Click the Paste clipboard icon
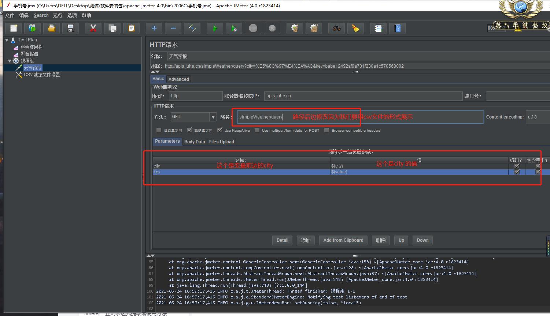 point(131,28)
